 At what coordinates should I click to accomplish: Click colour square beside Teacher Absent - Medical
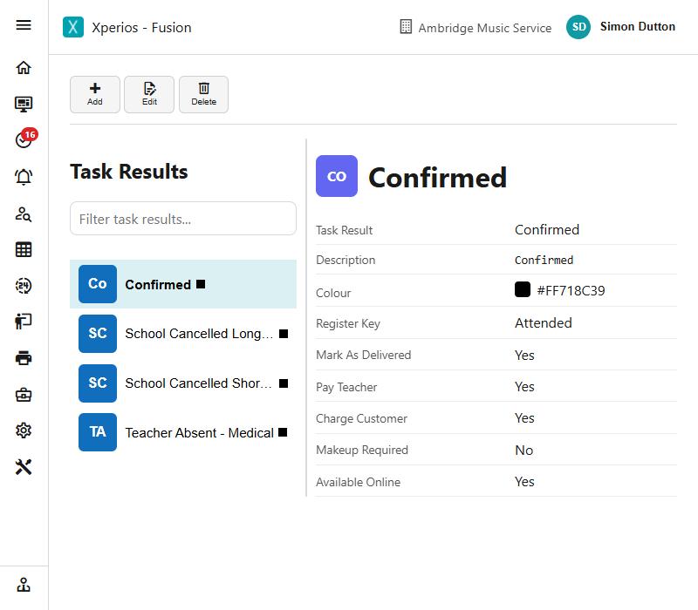click(x=283, y=432)
